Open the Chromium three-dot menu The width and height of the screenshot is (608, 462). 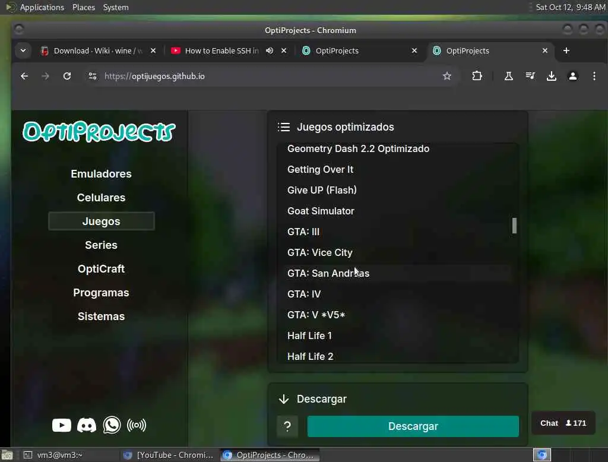click(594, 76)
